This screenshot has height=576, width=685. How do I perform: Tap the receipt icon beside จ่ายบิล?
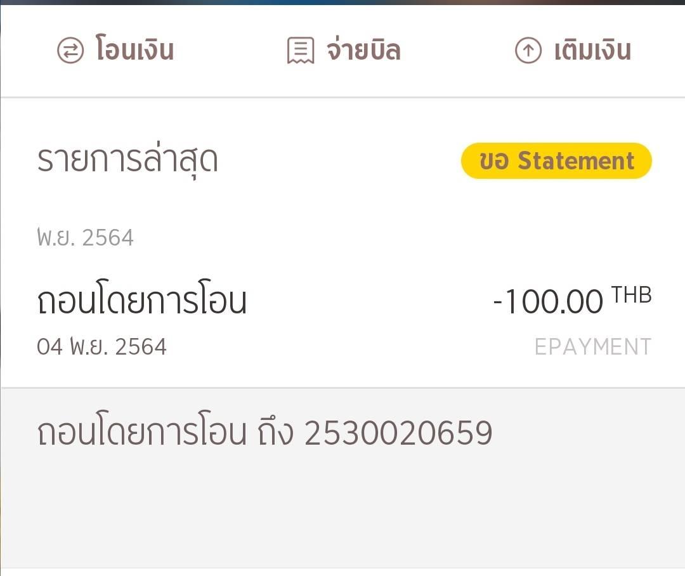(301, 50)
